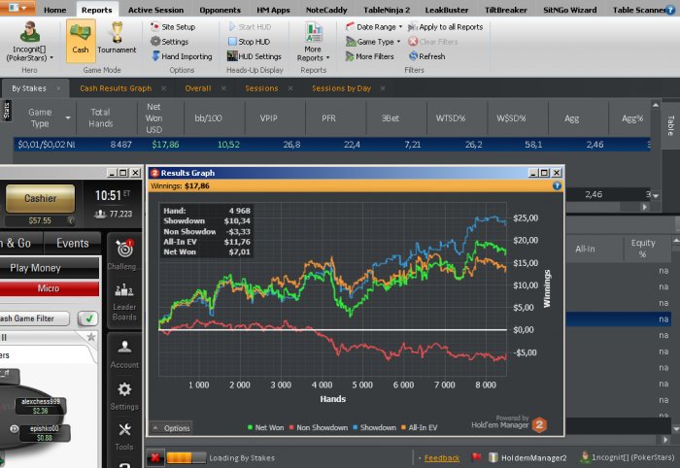680x468 pixels.
Task: Click Cash Game Filter button
Action: pyautogui.click(x=33, y=318)
